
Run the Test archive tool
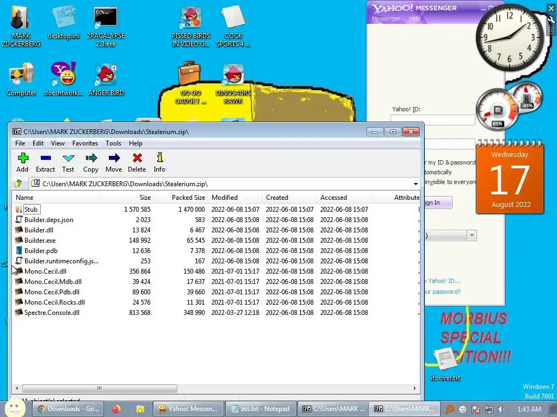[68, 162]
